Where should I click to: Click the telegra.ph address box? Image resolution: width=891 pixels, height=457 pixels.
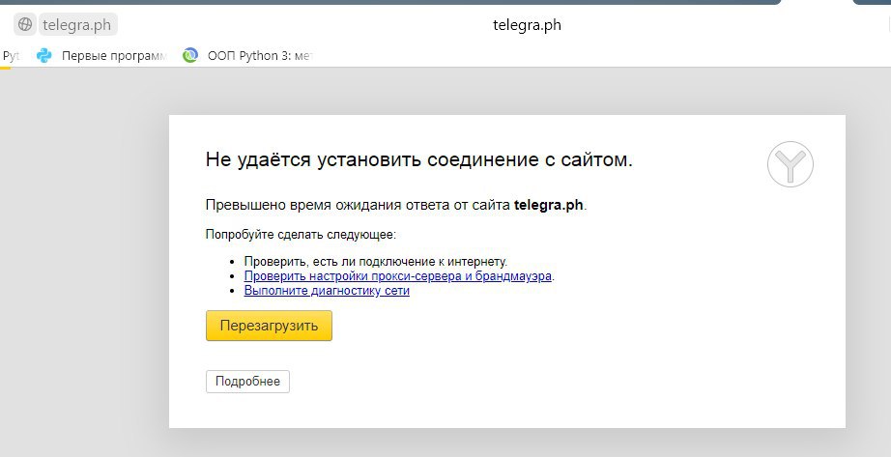point(78,25)
